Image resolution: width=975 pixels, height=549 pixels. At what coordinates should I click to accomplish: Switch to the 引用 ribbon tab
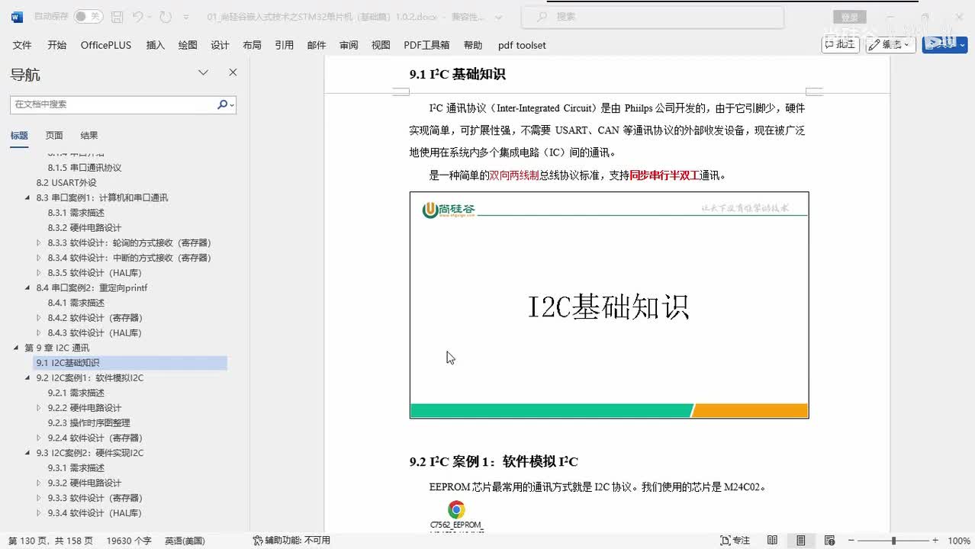pos(284,45)
